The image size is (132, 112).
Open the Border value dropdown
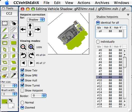point(39,95)
